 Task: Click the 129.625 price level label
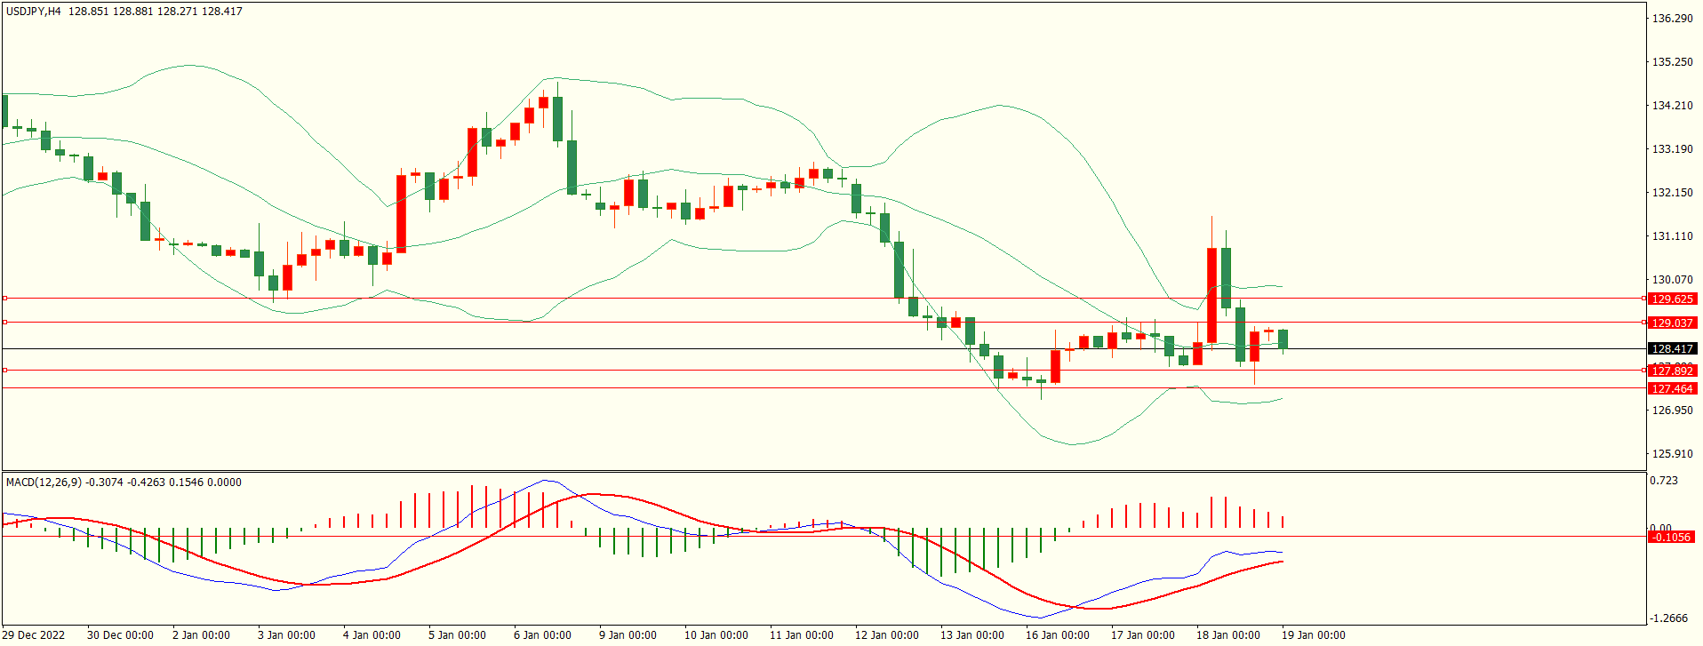[x=1672, y=299]
